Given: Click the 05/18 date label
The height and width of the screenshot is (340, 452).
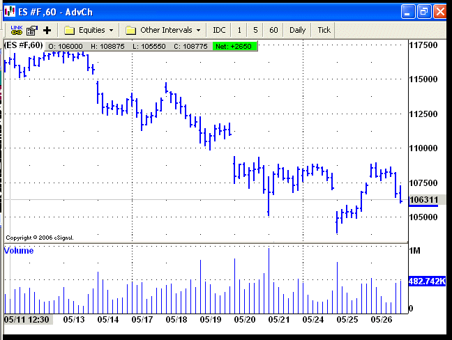Looking at the screenshot, I should pos(176,320).
